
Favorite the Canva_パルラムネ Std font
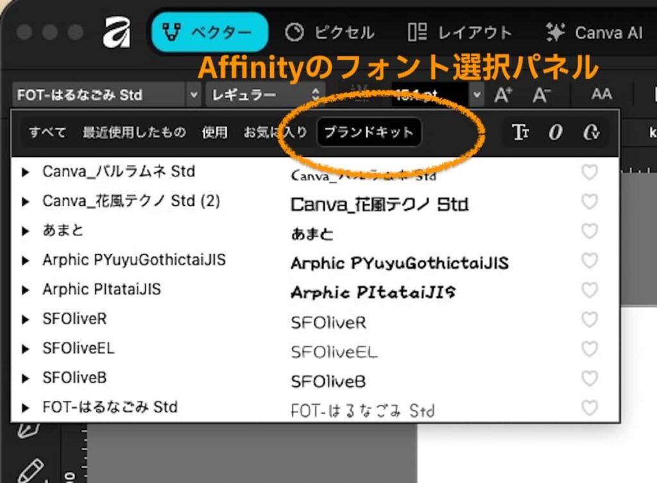coord(589,172)
